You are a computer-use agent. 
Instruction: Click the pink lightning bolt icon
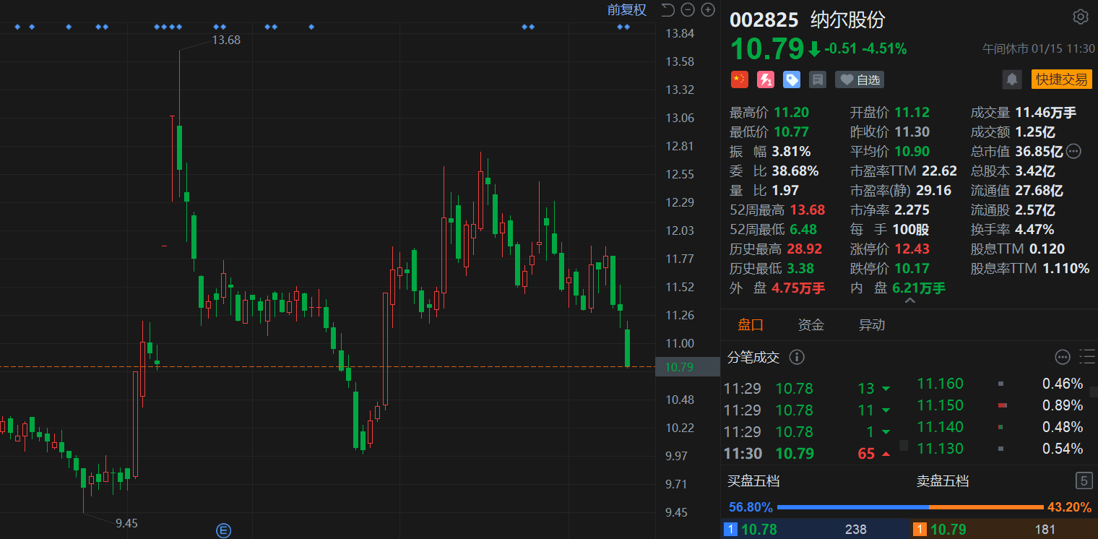pyautogui.click(x=765, y=79)
